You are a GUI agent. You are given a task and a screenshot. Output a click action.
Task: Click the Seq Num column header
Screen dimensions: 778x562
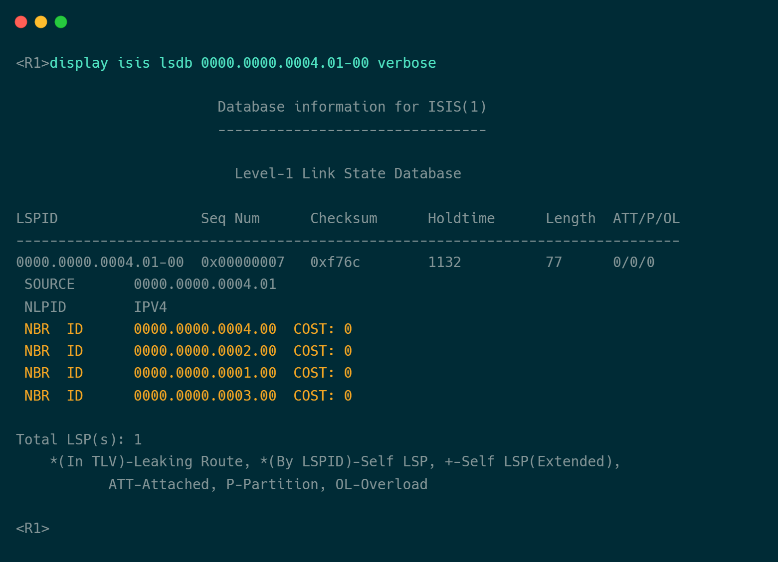[x=230, y=218]
